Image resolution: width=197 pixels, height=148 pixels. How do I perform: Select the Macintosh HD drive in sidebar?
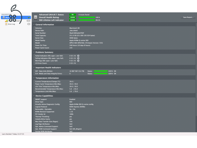point(16,18)
